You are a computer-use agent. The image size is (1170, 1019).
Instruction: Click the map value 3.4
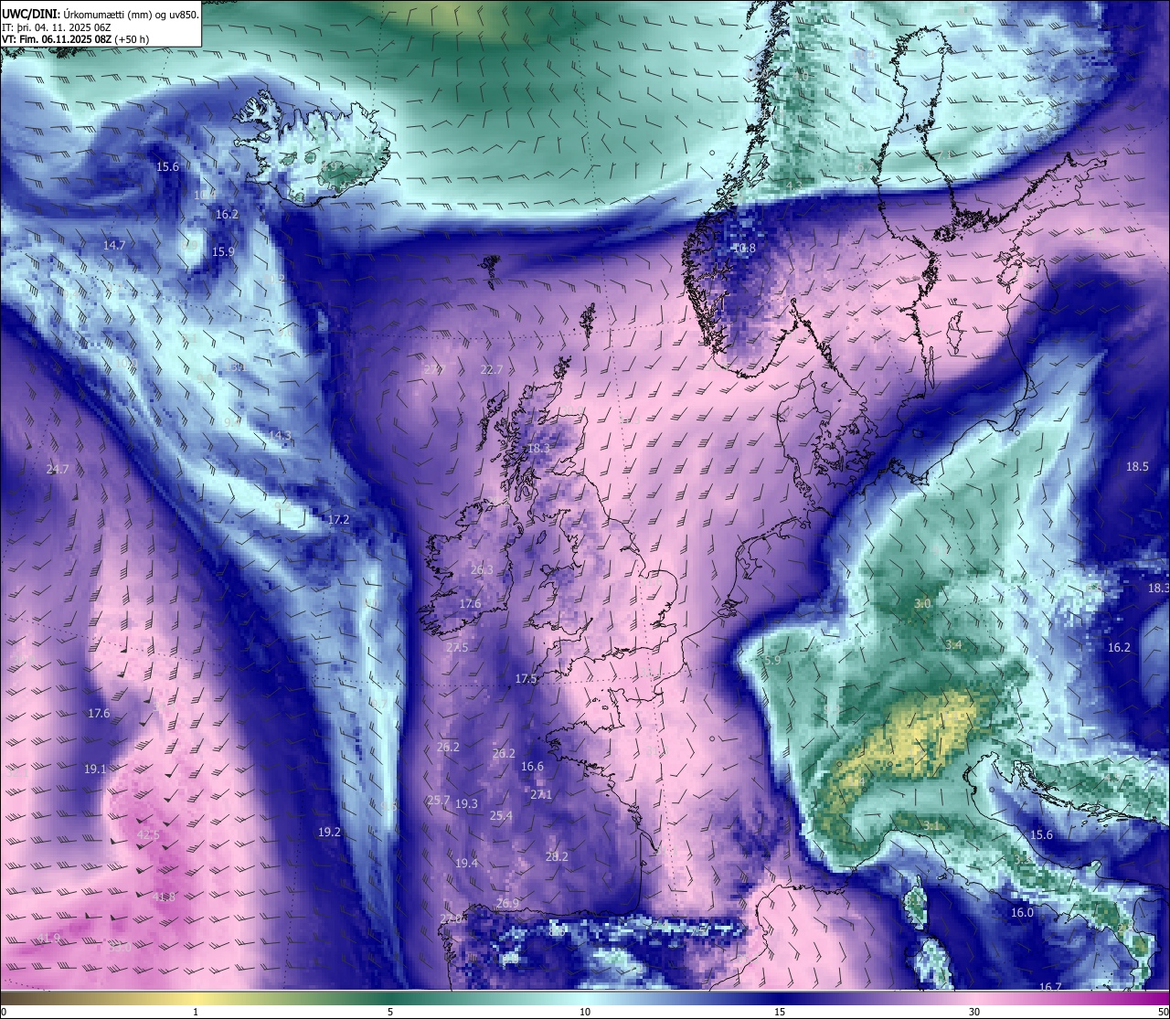click(x=953, y=644)
